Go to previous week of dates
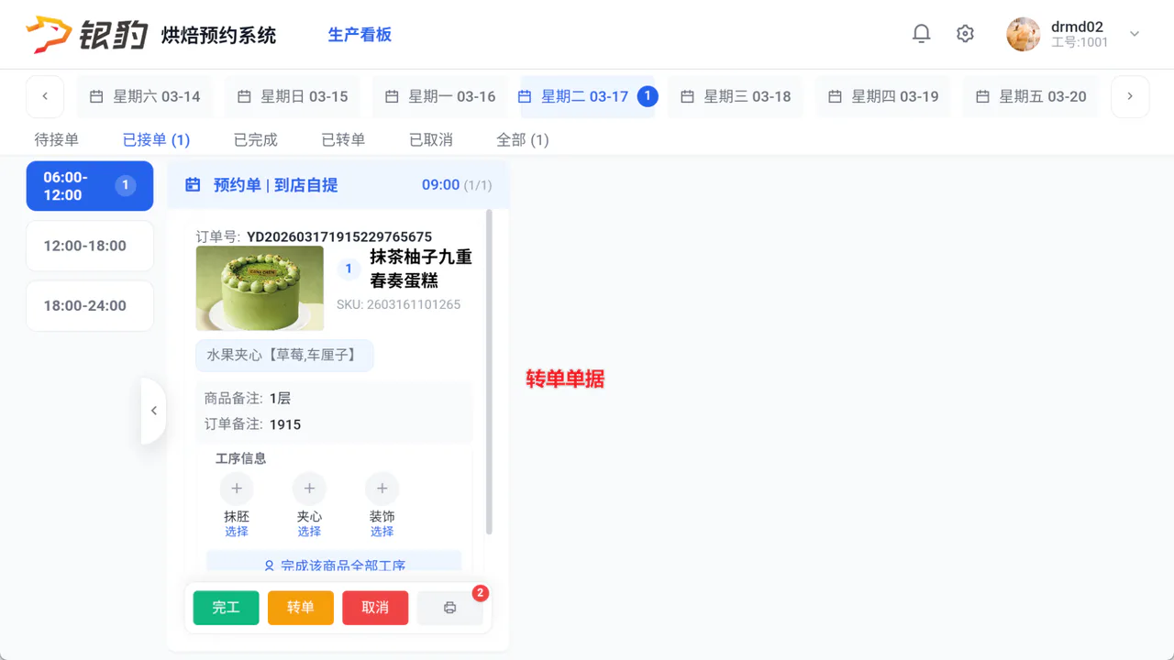The width and height of the screenshot is (1174, 660). 45,96
